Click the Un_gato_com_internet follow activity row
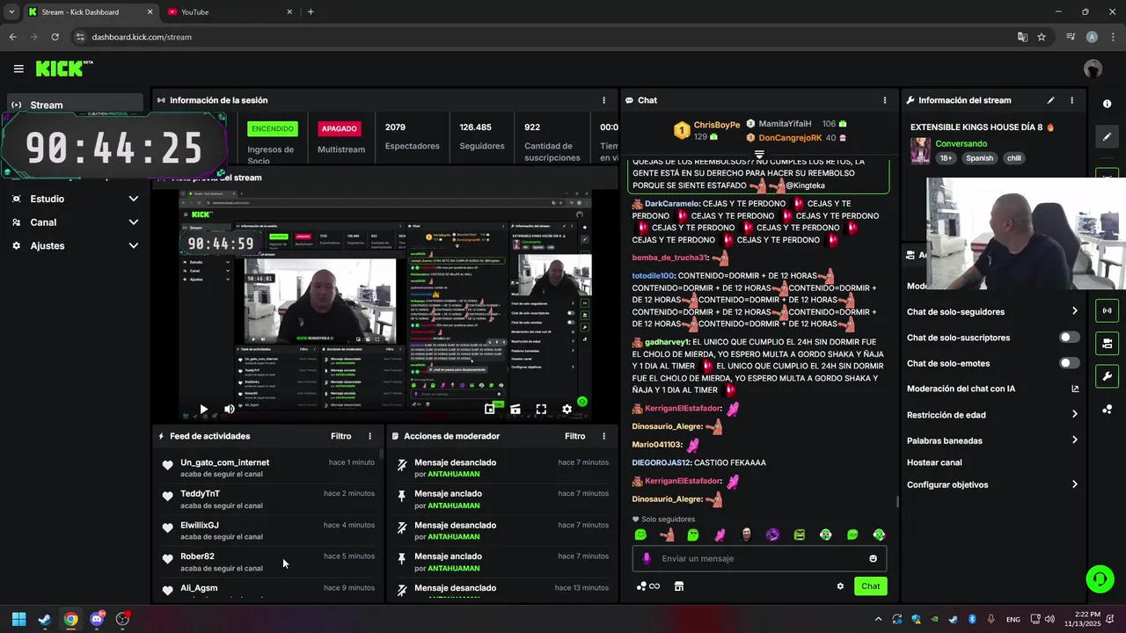The height and width of the screenshot is (633, 1126). [269, 468]
